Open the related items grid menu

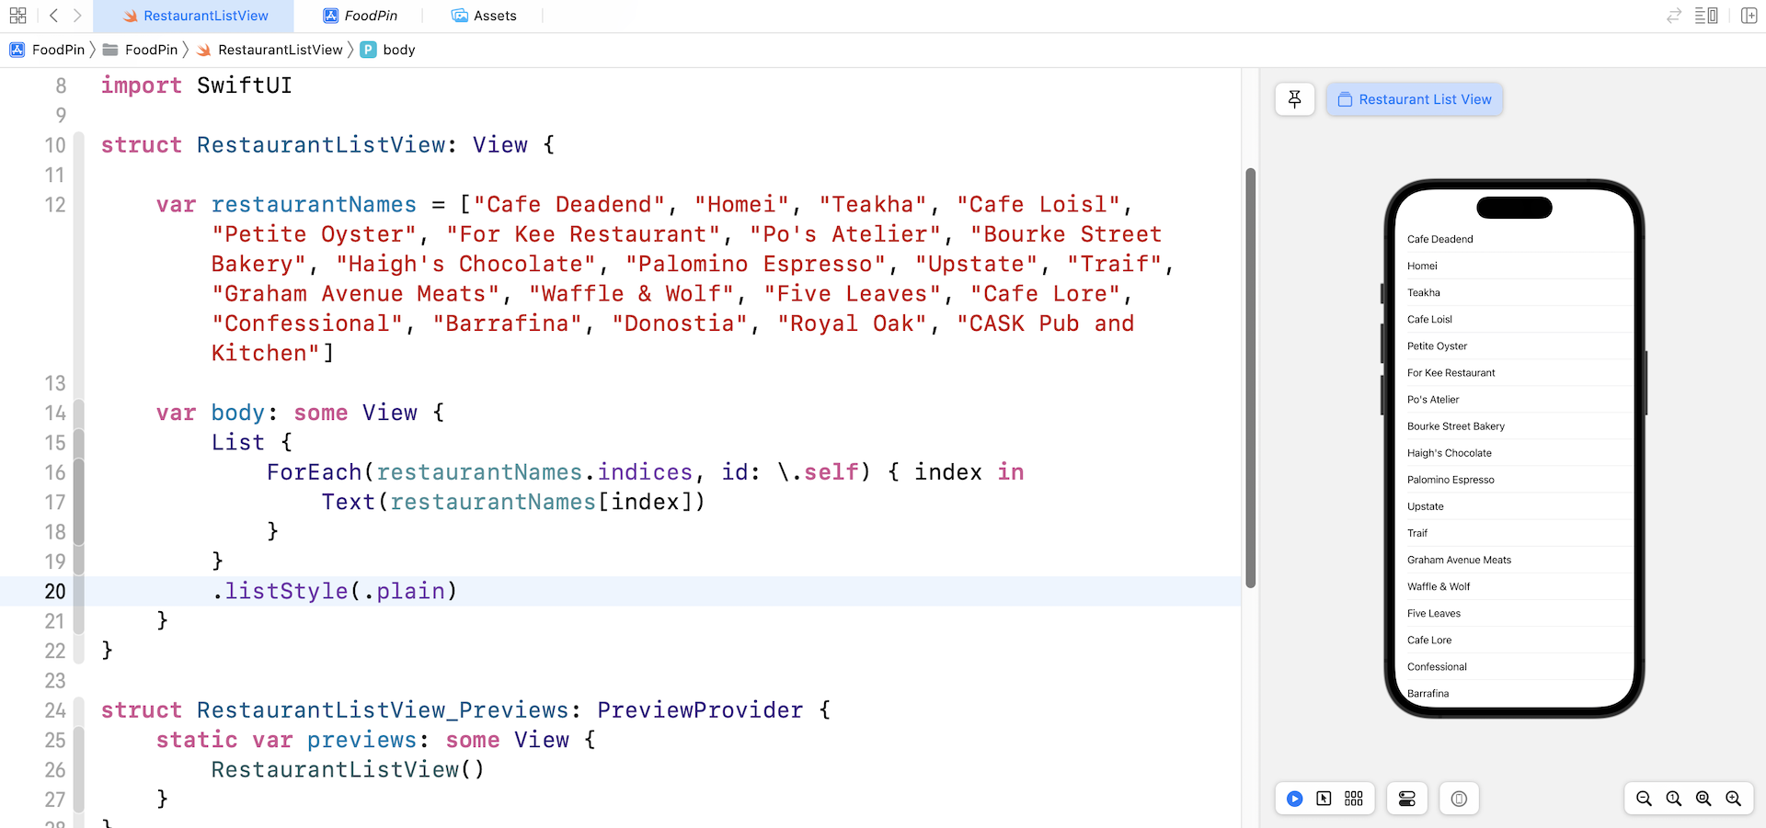click(x=17, y=16)
